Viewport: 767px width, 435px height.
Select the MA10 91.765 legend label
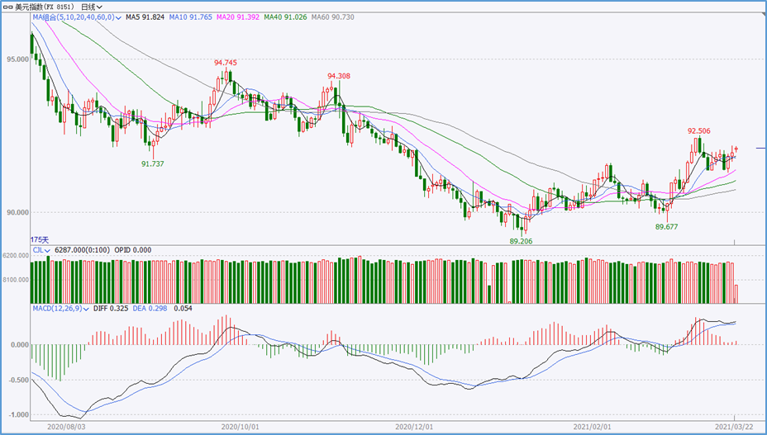coord(190,17)
